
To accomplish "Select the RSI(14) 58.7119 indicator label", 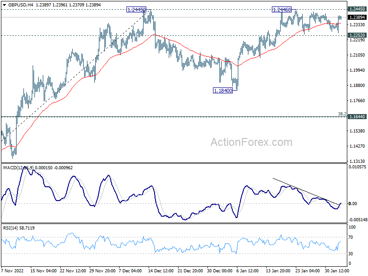I will pyautogui.click(x=19, y=228).
